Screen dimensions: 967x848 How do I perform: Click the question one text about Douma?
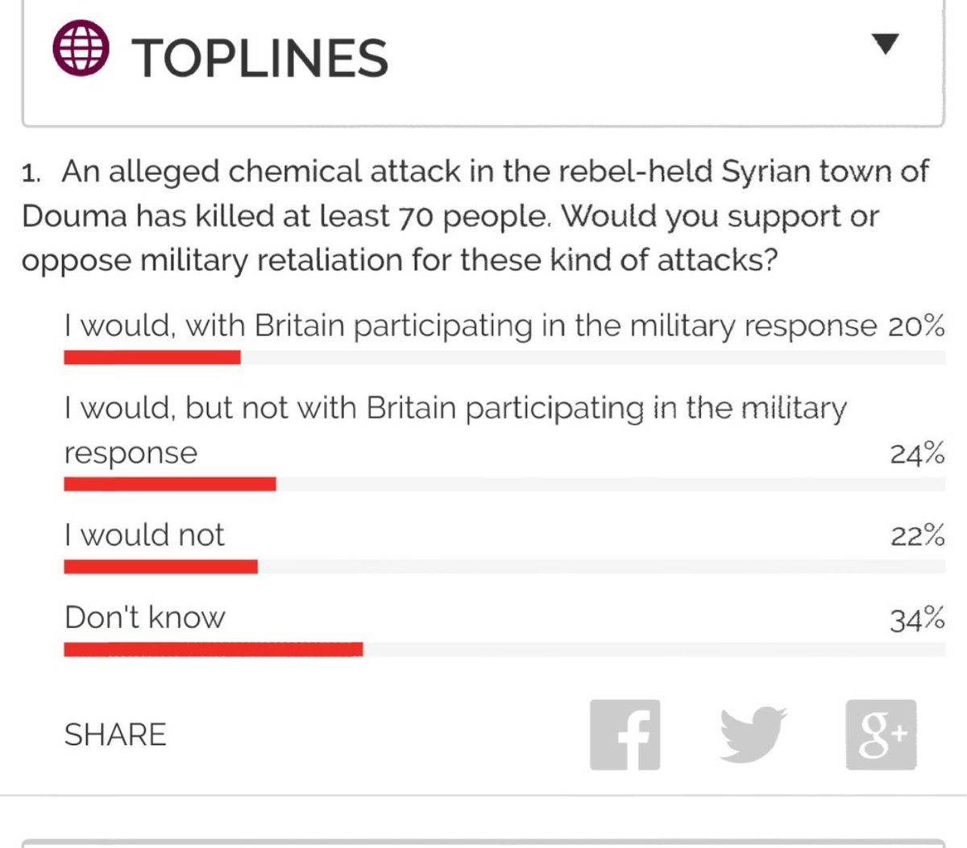click(475, 216)
